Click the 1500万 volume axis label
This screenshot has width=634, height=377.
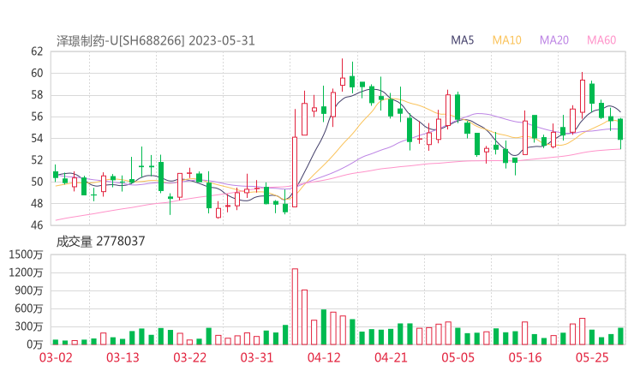pyautogui.click(x=26, y=254)
